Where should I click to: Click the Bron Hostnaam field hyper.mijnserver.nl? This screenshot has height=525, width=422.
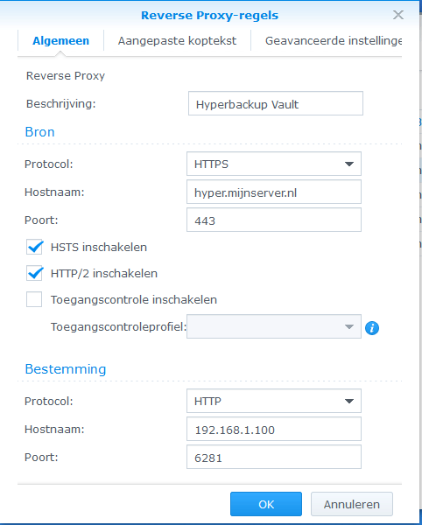pos(274,192)
